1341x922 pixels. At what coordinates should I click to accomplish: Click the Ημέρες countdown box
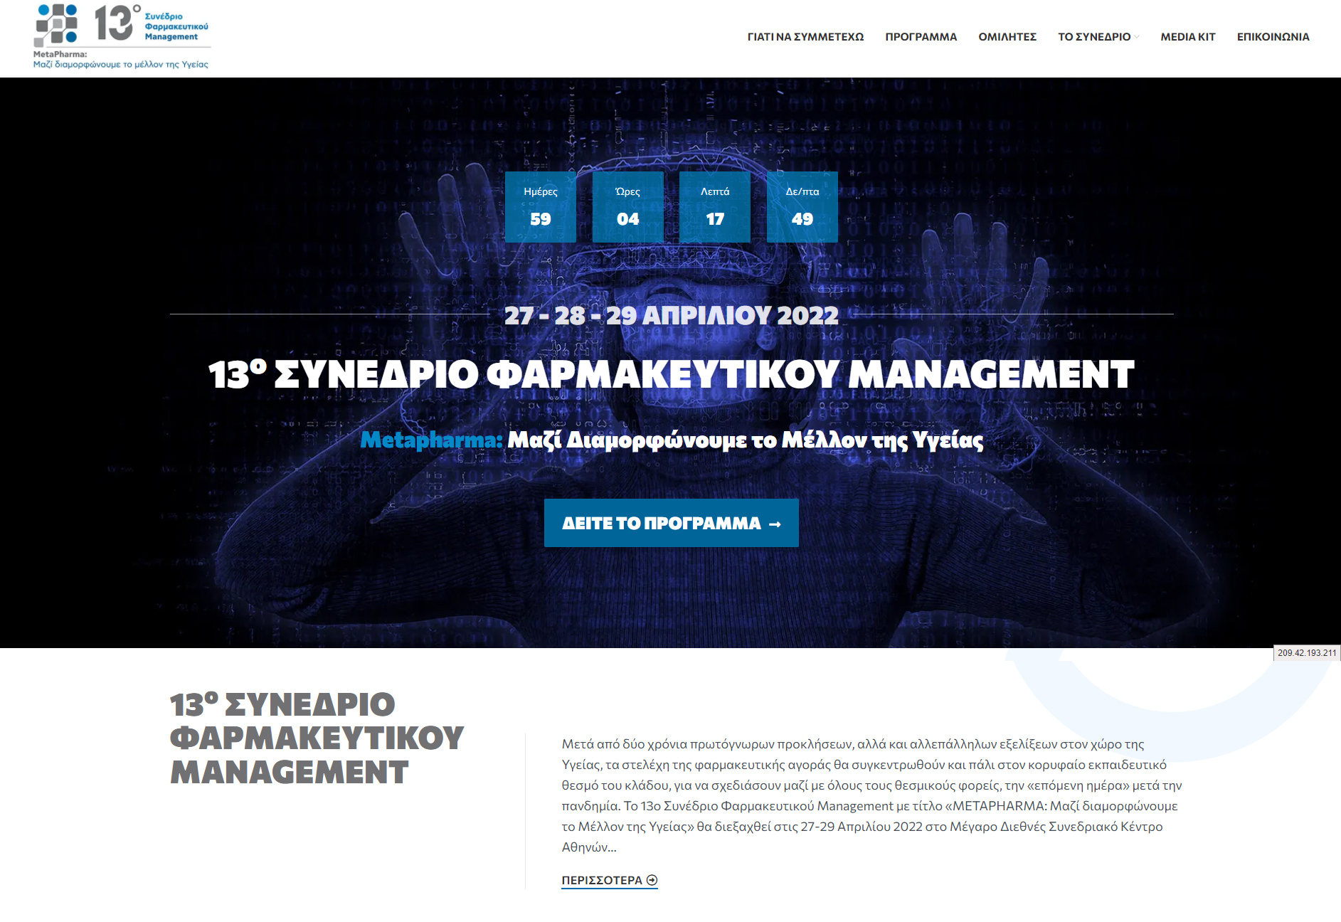[x=541, y=207]
